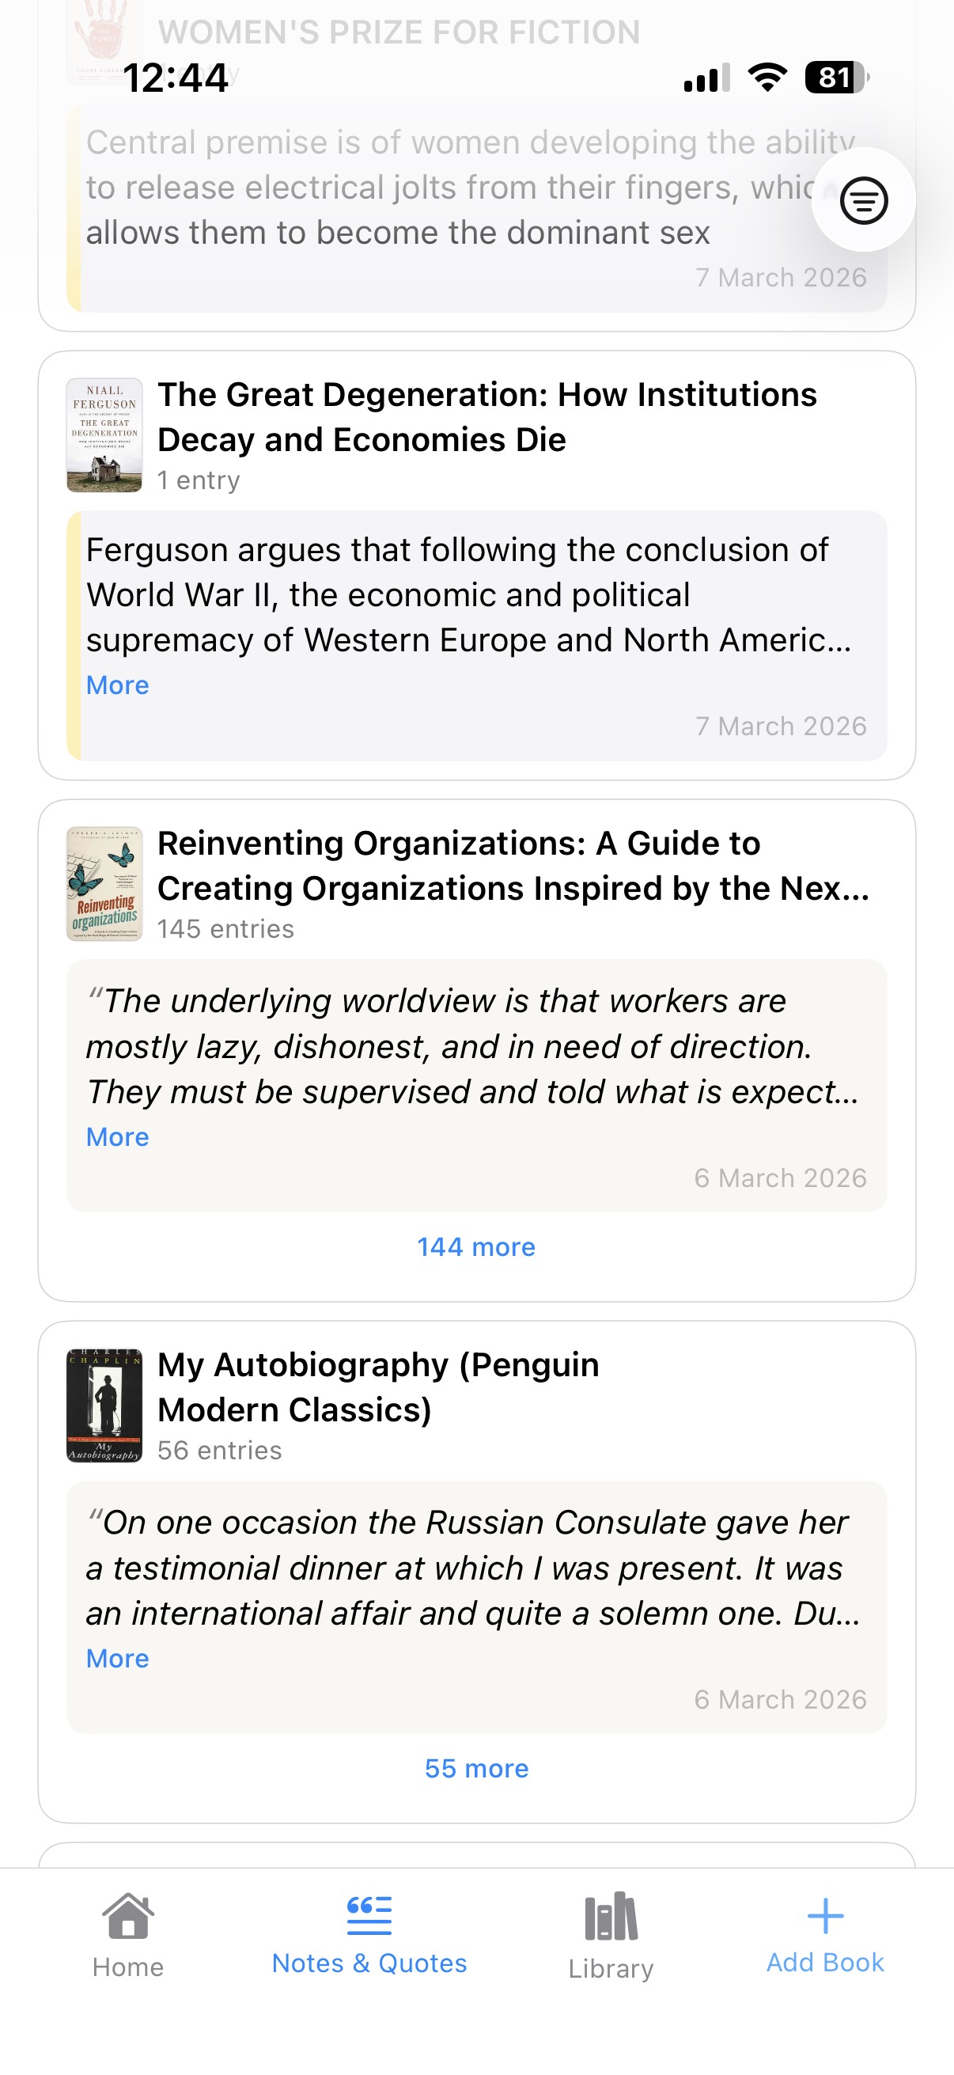This screenshot has height=2075, width=954.
Task: Tap the 12:44 clock in status bar
Action: pos(176,79)
